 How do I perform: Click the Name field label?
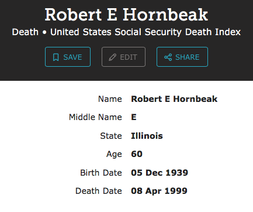(110, 99)
